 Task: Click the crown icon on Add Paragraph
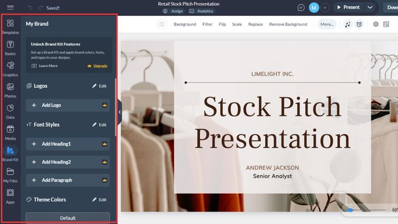(x=105, y=180)
